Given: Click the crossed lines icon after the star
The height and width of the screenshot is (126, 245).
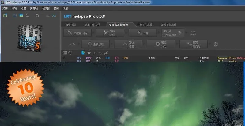Looking at the screenshot, I should [x=95, y=53].
